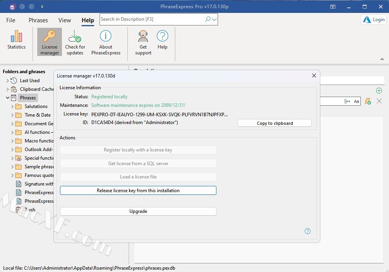Collapse the ribbon with the chevron
The width and height of the screenshot is (389, 272).
(382, 59)
